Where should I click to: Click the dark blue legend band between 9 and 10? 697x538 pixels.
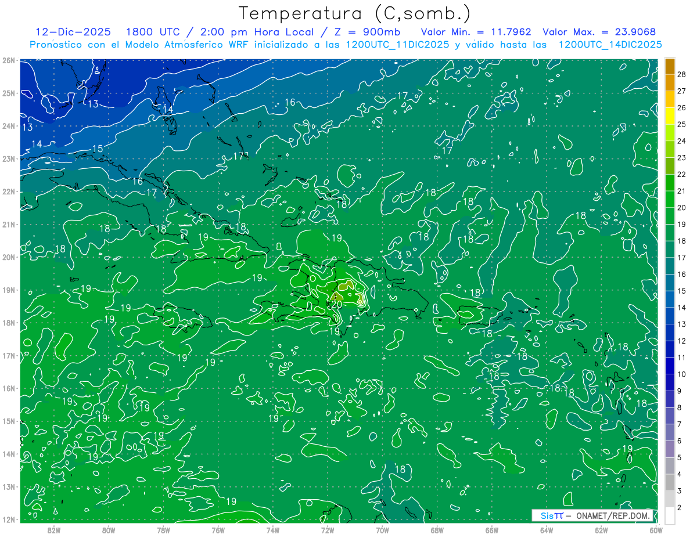(670, 382)
